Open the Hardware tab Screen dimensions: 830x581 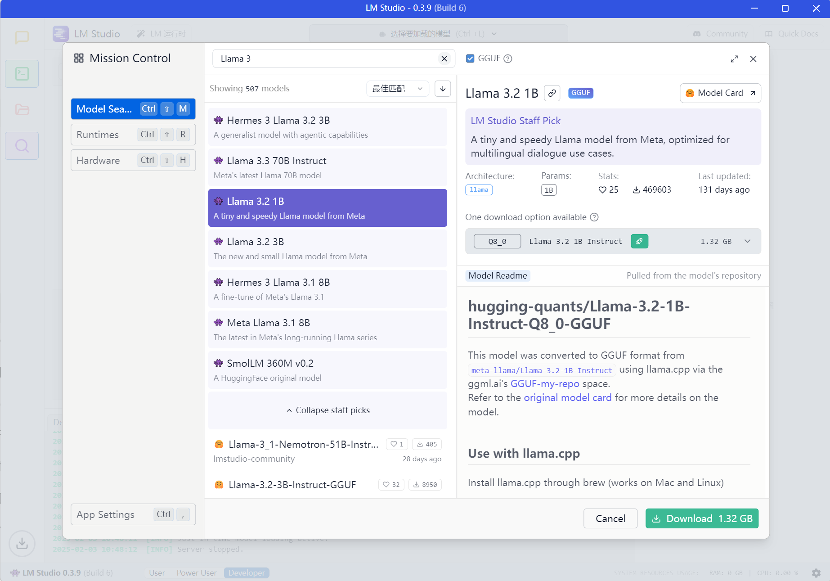point(133,160)
